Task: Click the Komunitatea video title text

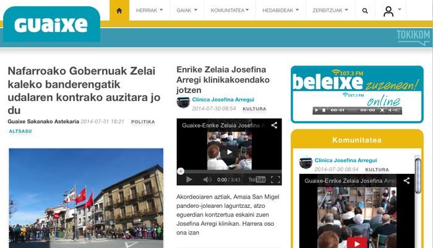Action: point(351,181)
